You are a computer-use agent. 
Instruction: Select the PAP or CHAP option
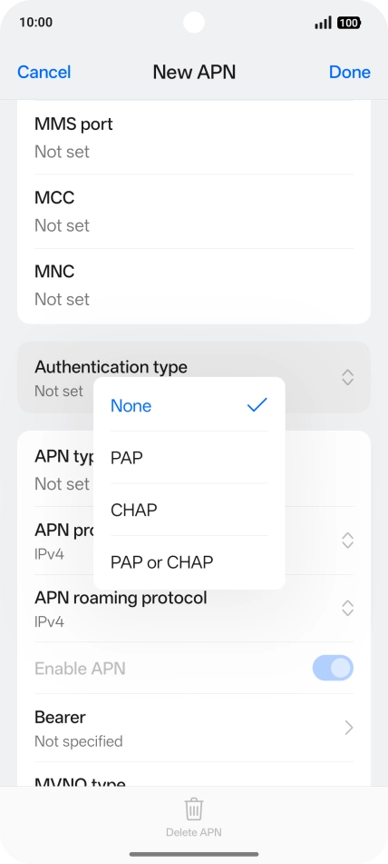tap(189, 562)
